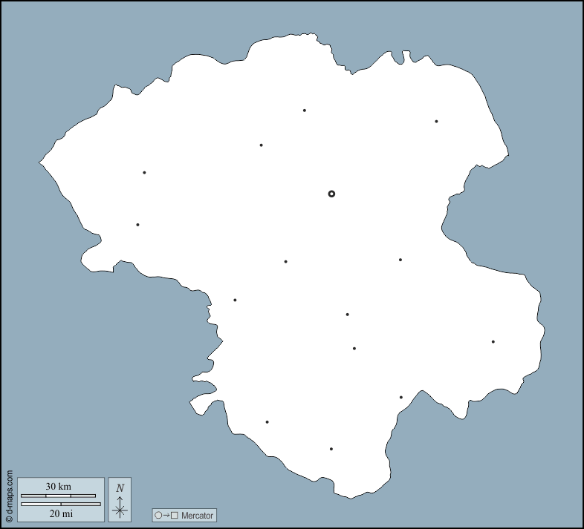
Task: Click the capital city ring marker
Action: 331,194
